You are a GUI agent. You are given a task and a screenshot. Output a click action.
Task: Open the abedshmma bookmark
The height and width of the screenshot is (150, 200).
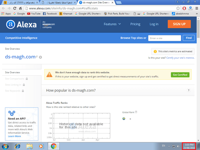[180, 14]
